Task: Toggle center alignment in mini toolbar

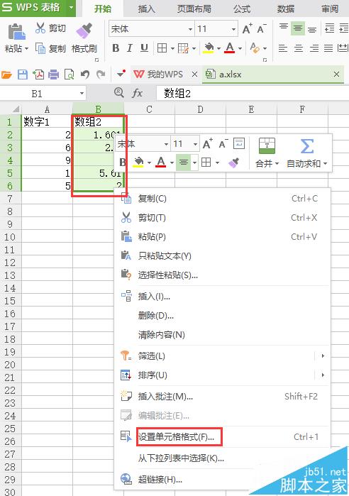Action: click(183, 162)
